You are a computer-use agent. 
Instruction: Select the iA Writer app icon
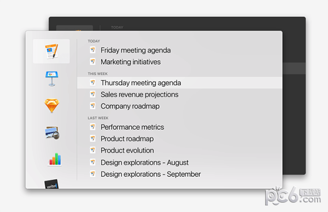(x=51, y=184)
